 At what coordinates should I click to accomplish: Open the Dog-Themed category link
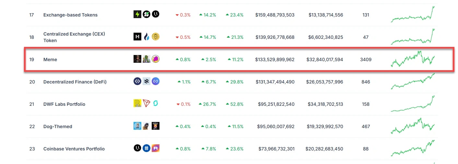tap(58, 126)
